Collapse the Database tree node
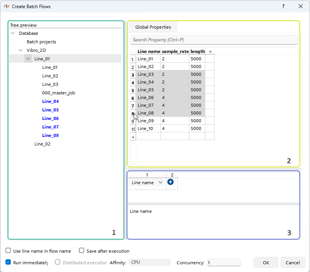 tap(13, 33)
